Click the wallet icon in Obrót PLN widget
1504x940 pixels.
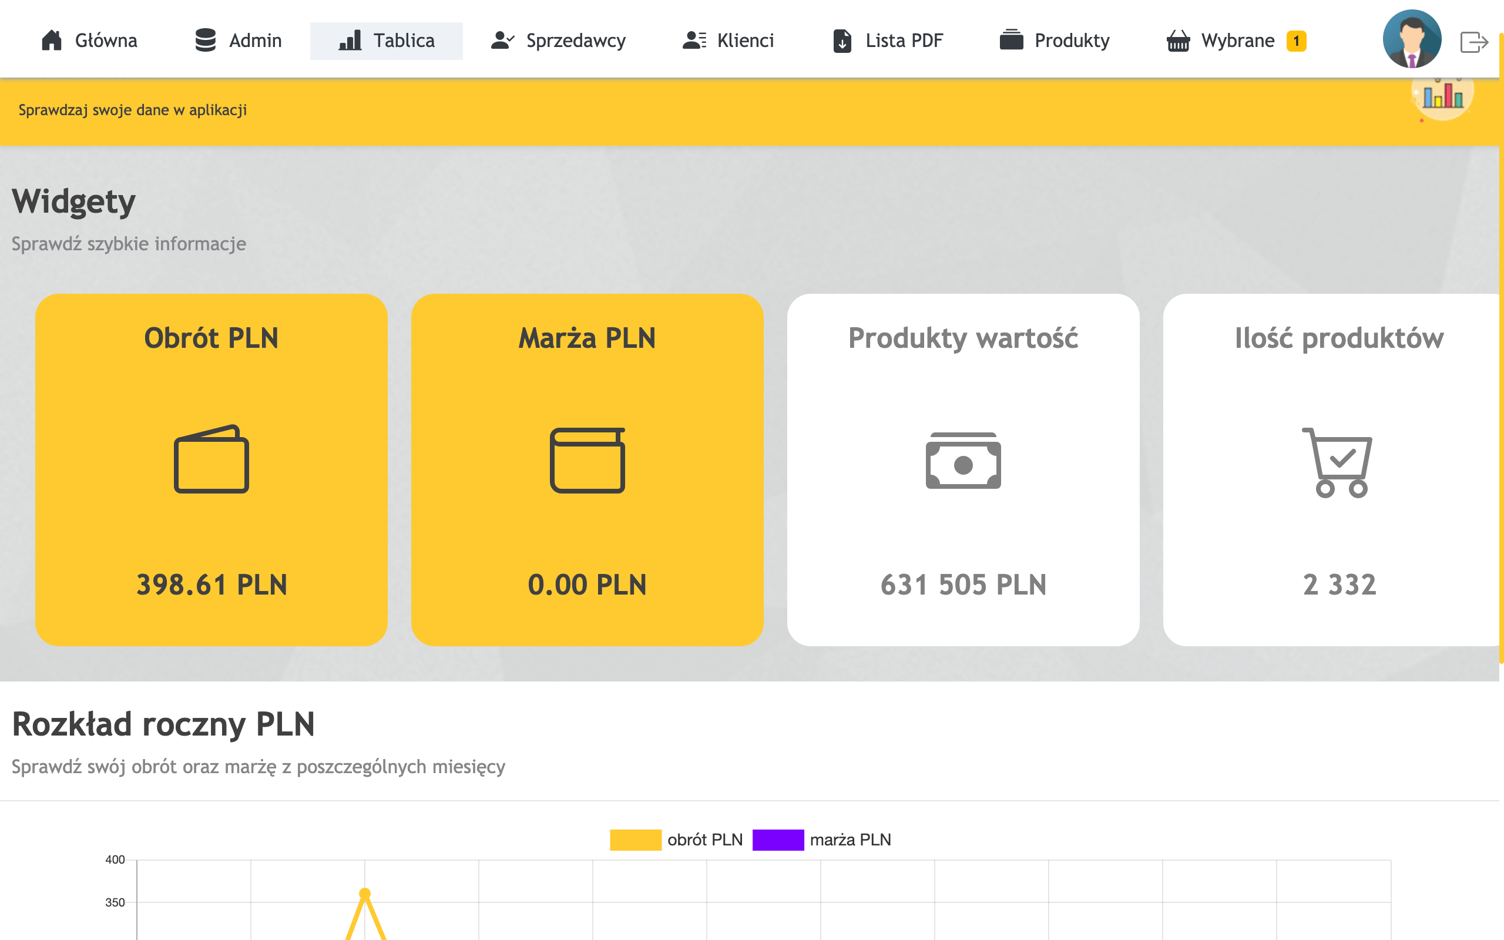pyautogui.click(x=211, y=459)
